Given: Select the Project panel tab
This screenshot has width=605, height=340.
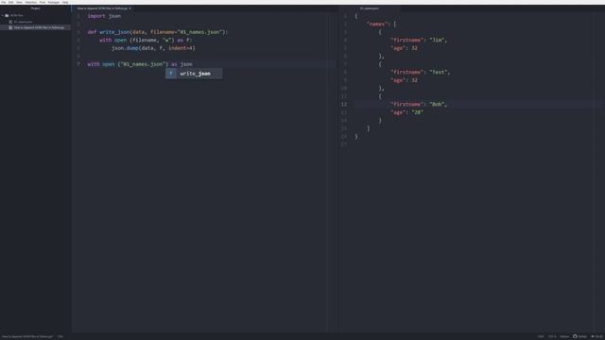Looking at the screenshot, I should tap(35, 8).
